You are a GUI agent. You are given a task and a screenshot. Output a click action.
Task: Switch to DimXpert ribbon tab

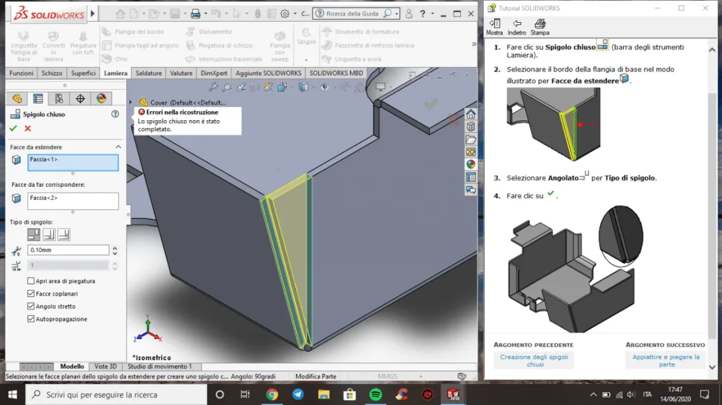pos(214,73)
